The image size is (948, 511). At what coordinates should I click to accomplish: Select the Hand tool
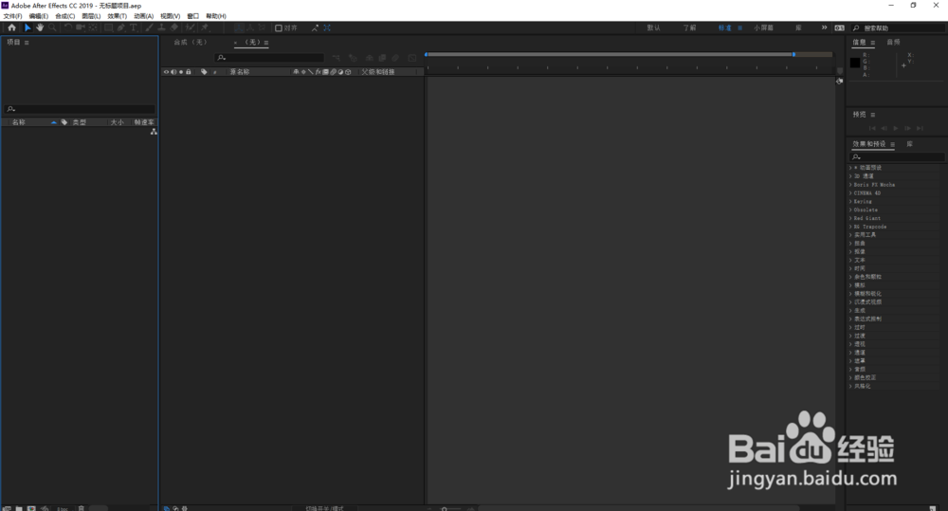pos(40,27)
